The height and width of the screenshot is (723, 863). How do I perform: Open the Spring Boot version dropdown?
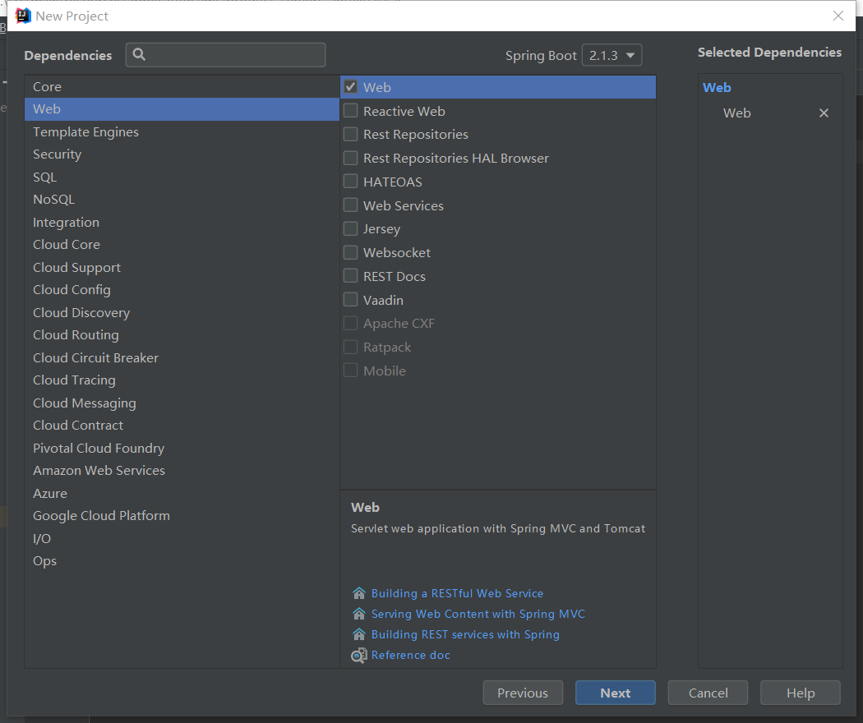(612, 56)
